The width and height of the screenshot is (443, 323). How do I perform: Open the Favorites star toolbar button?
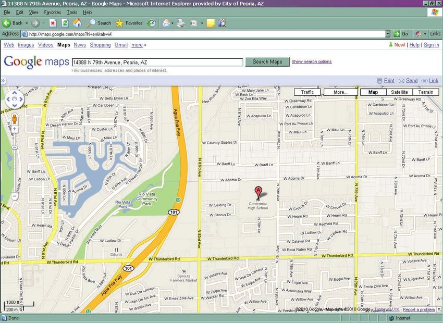(129, 23)
